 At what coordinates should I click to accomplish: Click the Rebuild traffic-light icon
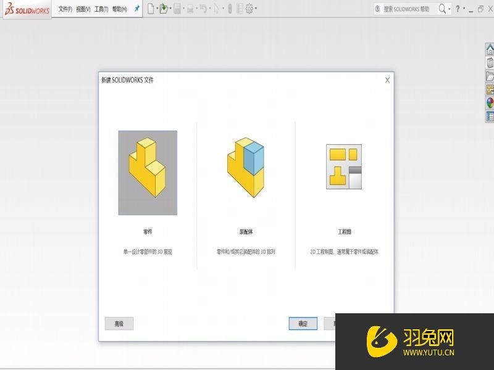click(230, 9)
